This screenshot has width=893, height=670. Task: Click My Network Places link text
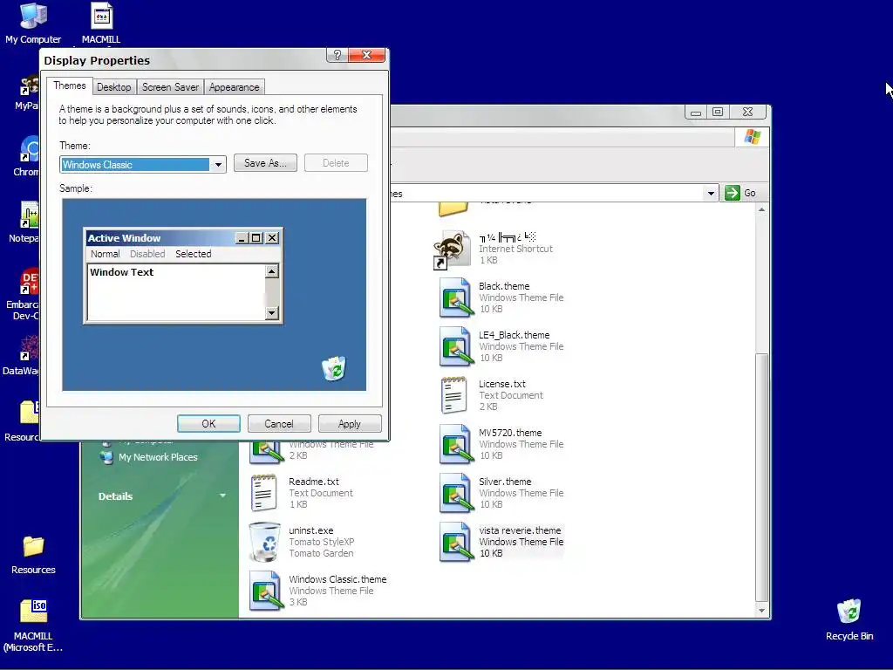(x=158, y=457)
